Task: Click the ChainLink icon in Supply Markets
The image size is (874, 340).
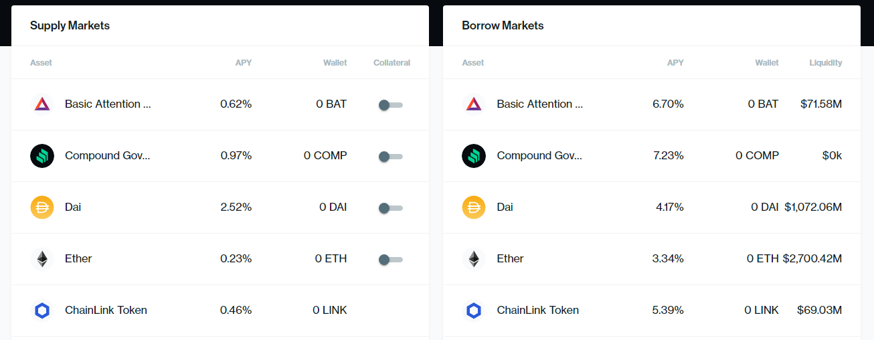Action: click(x=42, y=311)
